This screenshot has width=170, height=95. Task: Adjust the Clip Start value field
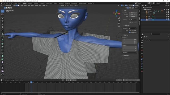pyautogui.click(x=133, y=15)
